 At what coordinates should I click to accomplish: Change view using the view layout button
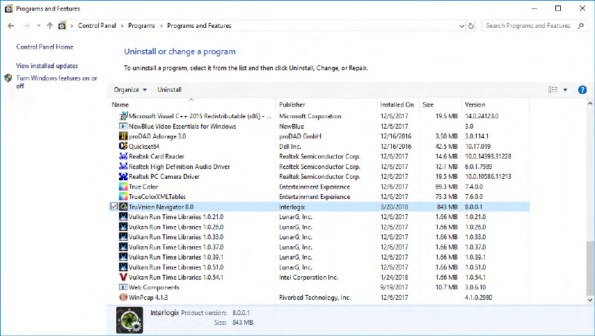point(553,90)
